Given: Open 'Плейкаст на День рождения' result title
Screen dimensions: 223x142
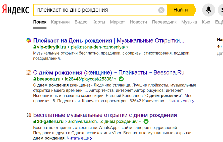Looking at the screenshot, I should pos(109,41).
